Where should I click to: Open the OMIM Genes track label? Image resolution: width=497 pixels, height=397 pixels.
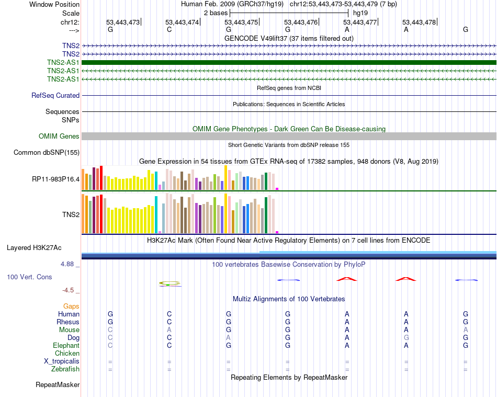click(x=59, y=136)
